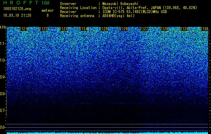Click time marker 2130
Image resolution: width=211 pixels, height=134 pixels.
coord(204,29)
